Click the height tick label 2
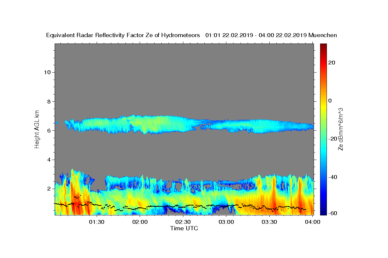 point(48,189)
